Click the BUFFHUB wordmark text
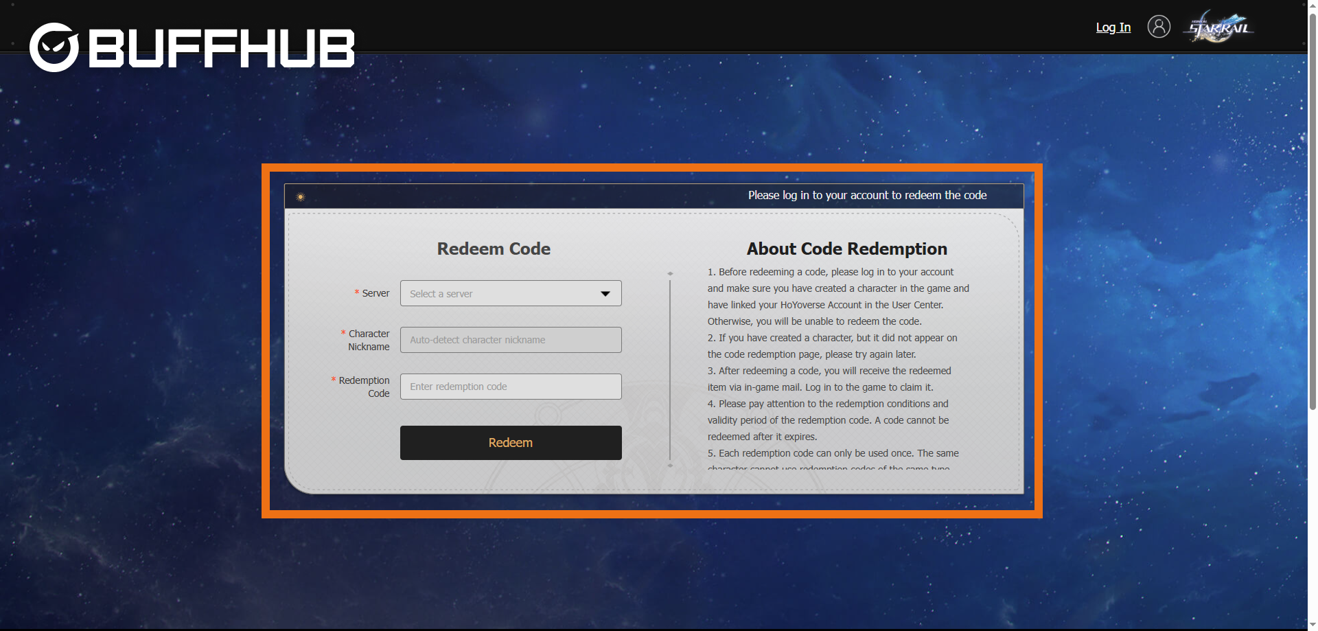1318x631 pixels. (222, 49)
